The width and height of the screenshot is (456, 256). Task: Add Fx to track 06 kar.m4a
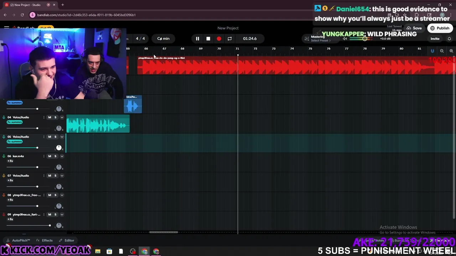point(10,161)
